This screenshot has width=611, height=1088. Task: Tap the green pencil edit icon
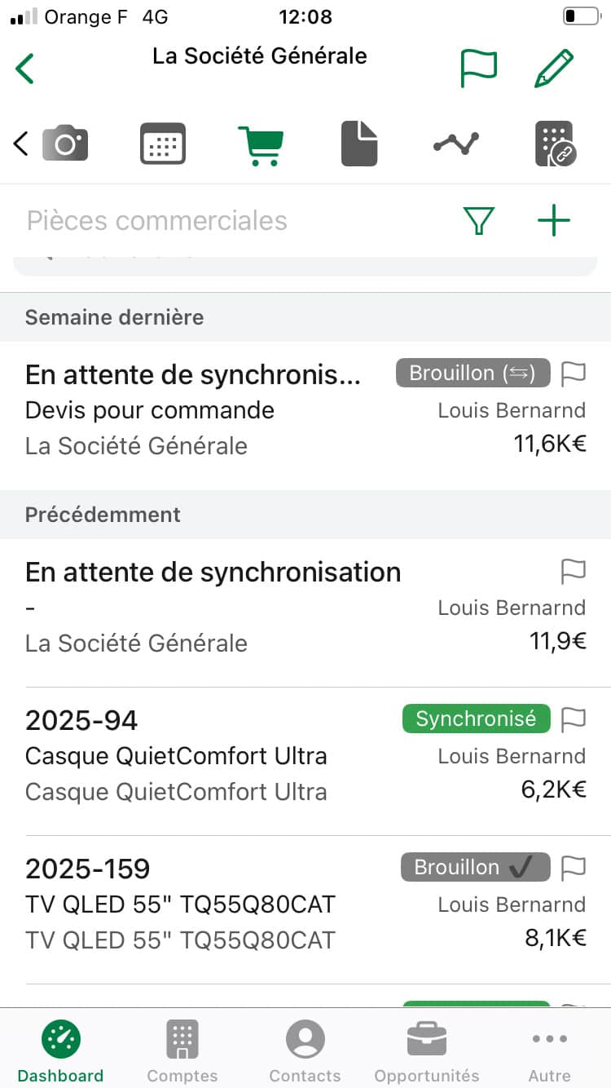(554, 69)
